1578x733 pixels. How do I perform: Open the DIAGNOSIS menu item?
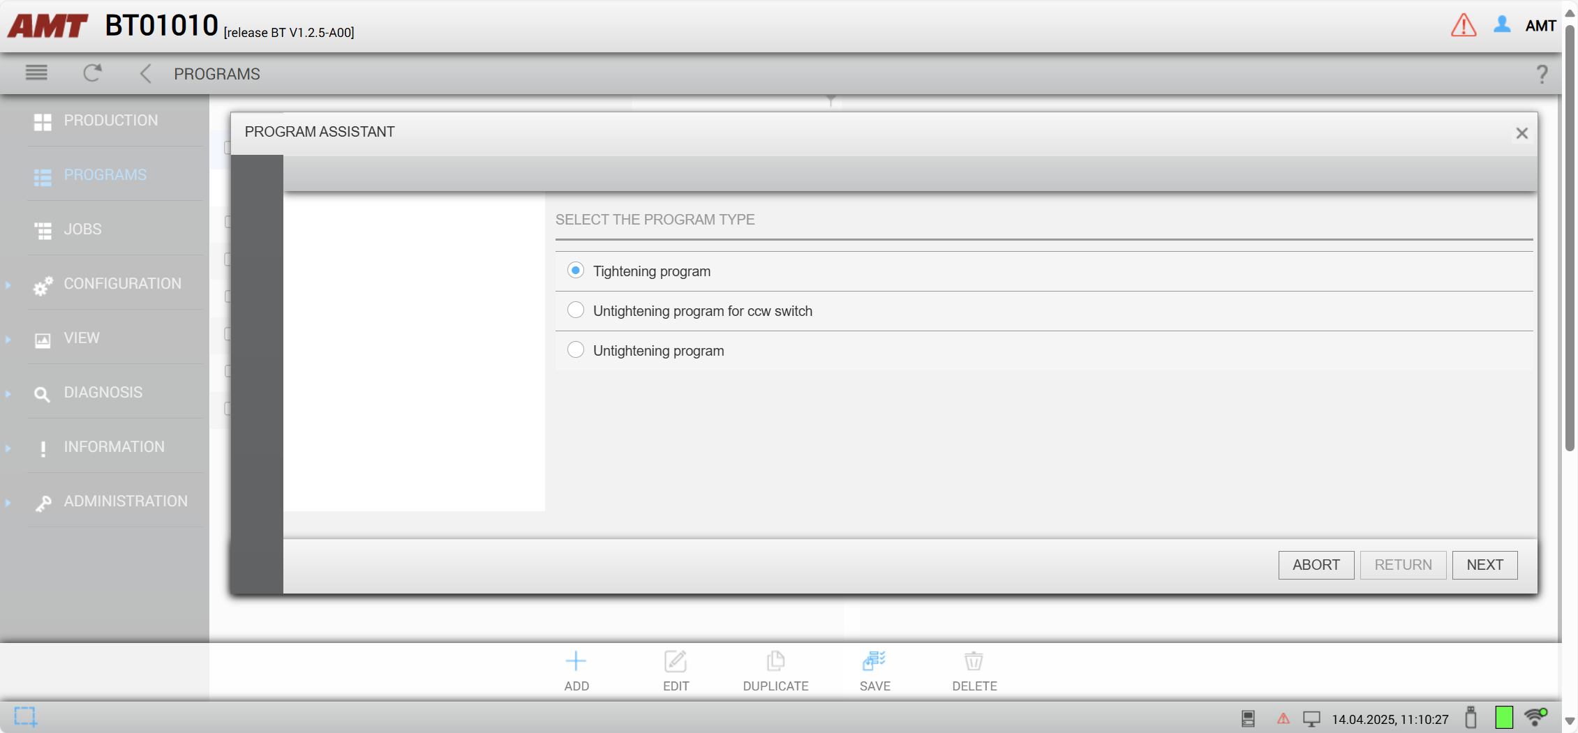click(x=103, y=393)
